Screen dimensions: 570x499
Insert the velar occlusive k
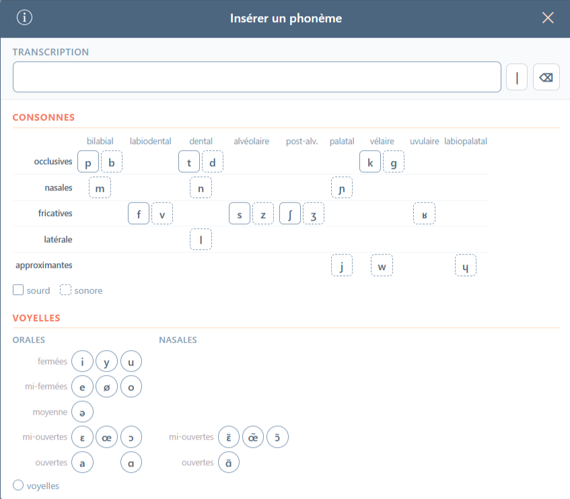pos(370,162)
